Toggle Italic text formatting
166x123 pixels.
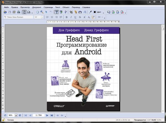pos(71,17)
